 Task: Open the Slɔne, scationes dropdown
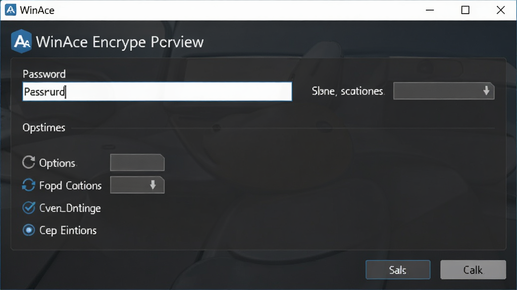444,91
